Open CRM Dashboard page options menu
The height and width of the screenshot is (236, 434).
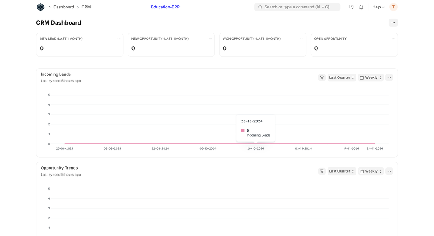(393, 23)
